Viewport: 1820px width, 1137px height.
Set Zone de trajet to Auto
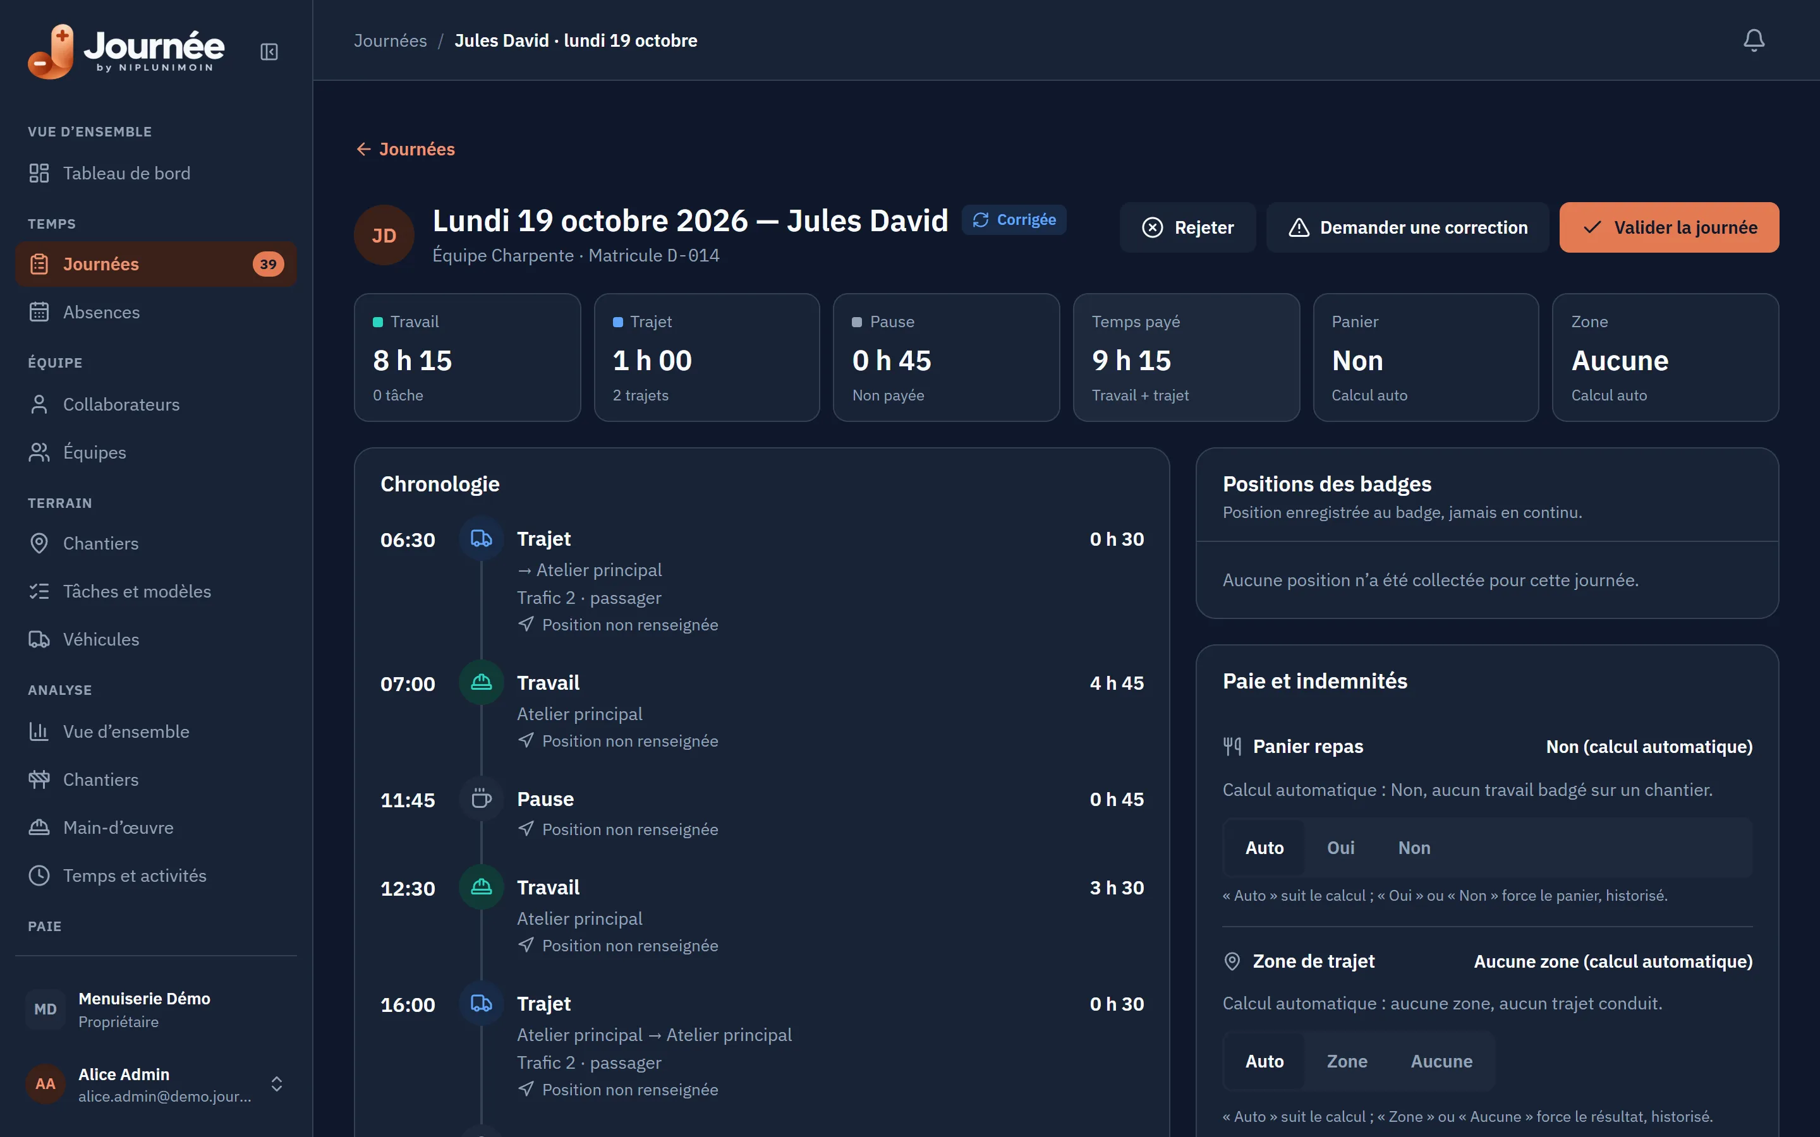pos(1265,1061)
